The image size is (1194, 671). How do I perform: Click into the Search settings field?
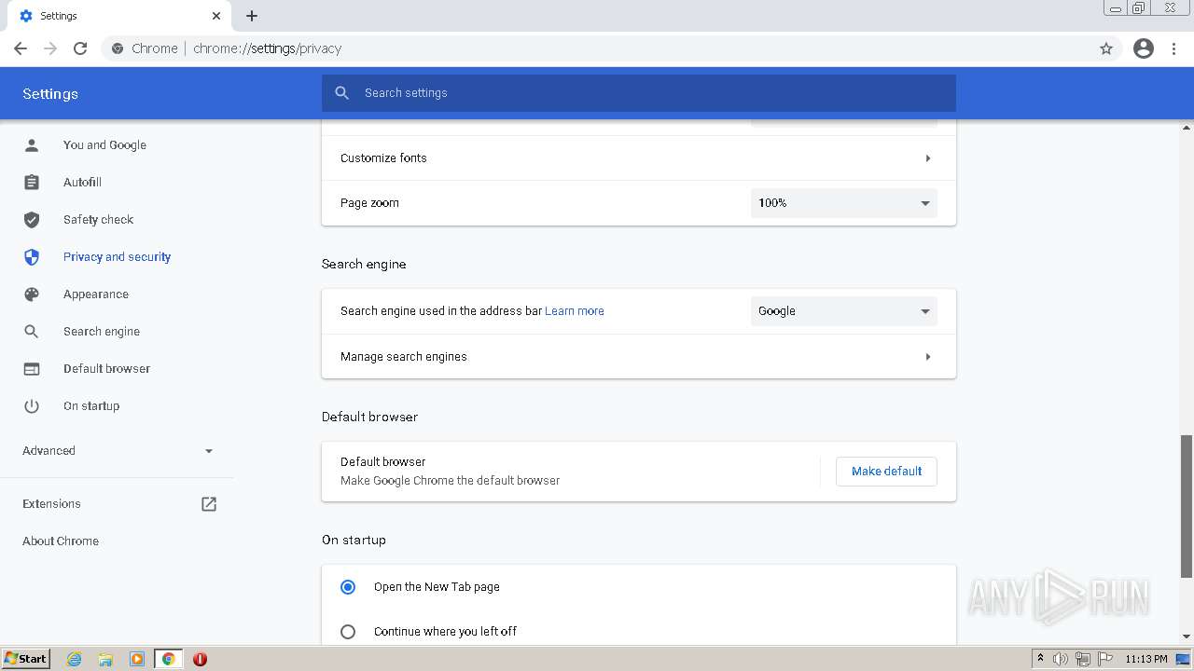[x=639, y=93]
